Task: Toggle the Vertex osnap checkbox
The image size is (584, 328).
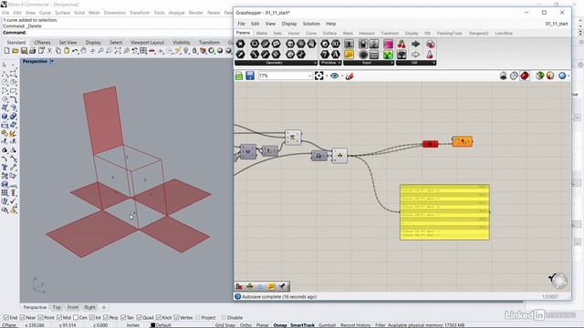Action: [176, 318]
